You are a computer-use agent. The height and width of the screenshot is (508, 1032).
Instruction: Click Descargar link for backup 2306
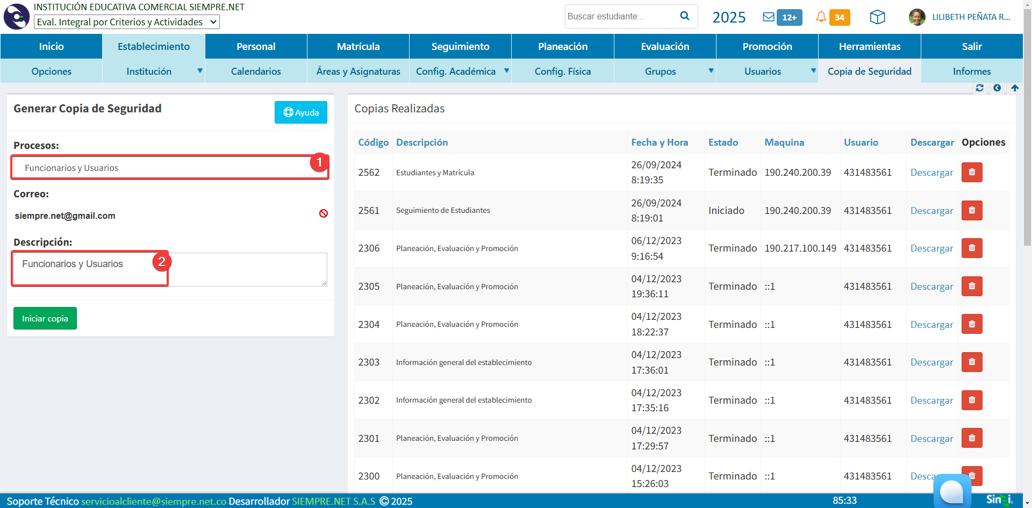(x=931, y=248)
